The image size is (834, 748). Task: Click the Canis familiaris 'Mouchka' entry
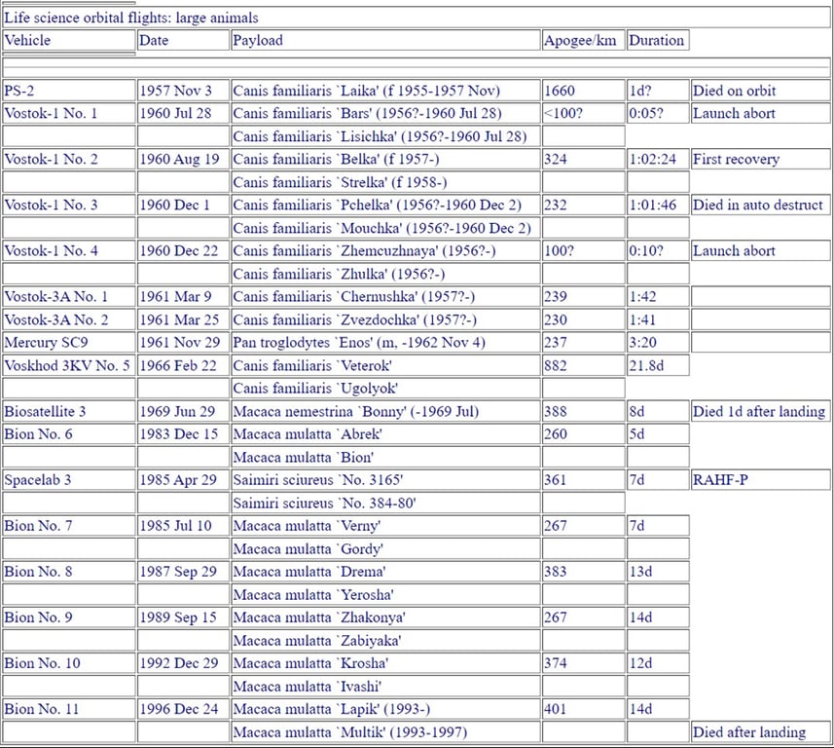(385, 228)
